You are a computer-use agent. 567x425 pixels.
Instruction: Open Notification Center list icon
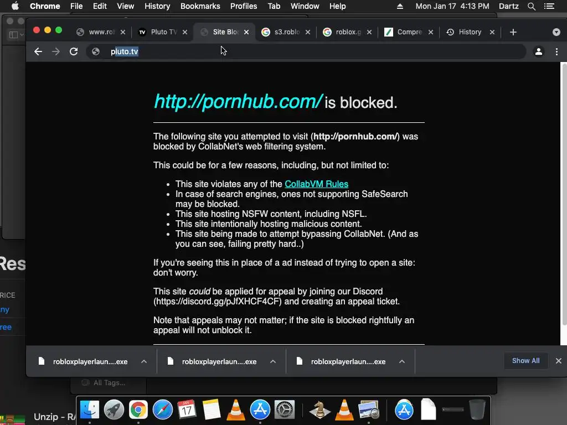(x=549, y=6)
